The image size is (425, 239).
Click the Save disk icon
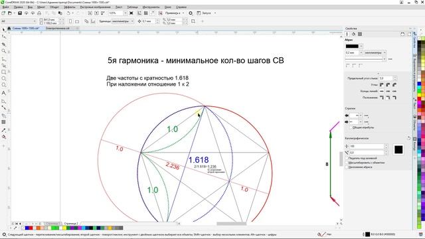pyautogui.click(x=20, y=13)
